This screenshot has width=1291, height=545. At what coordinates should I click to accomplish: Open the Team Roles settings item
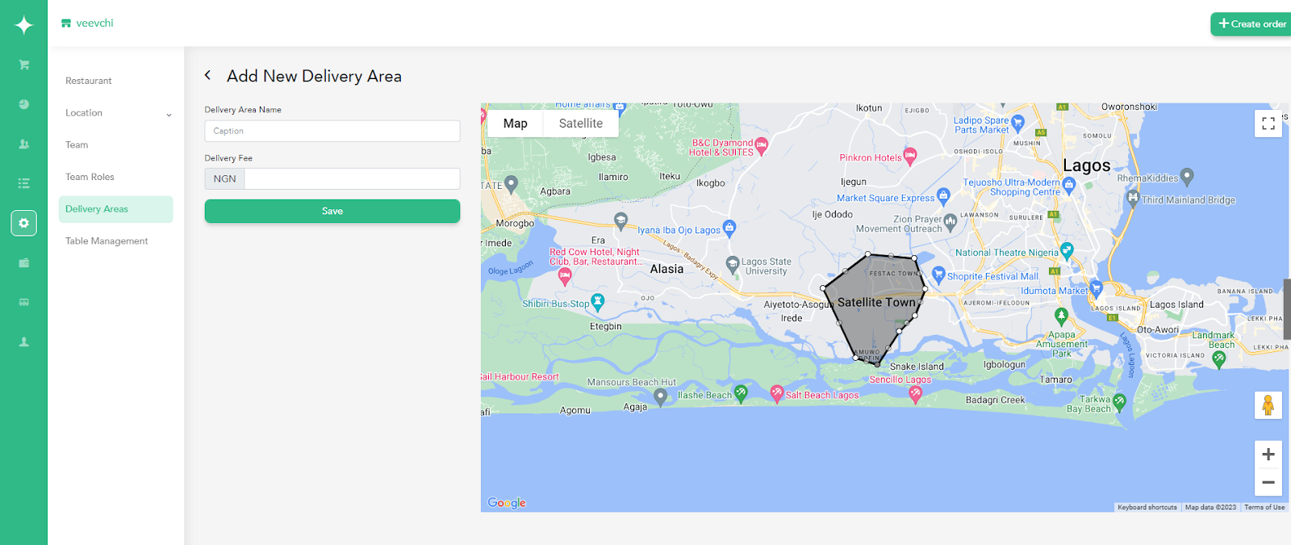[x=90, y=177]
